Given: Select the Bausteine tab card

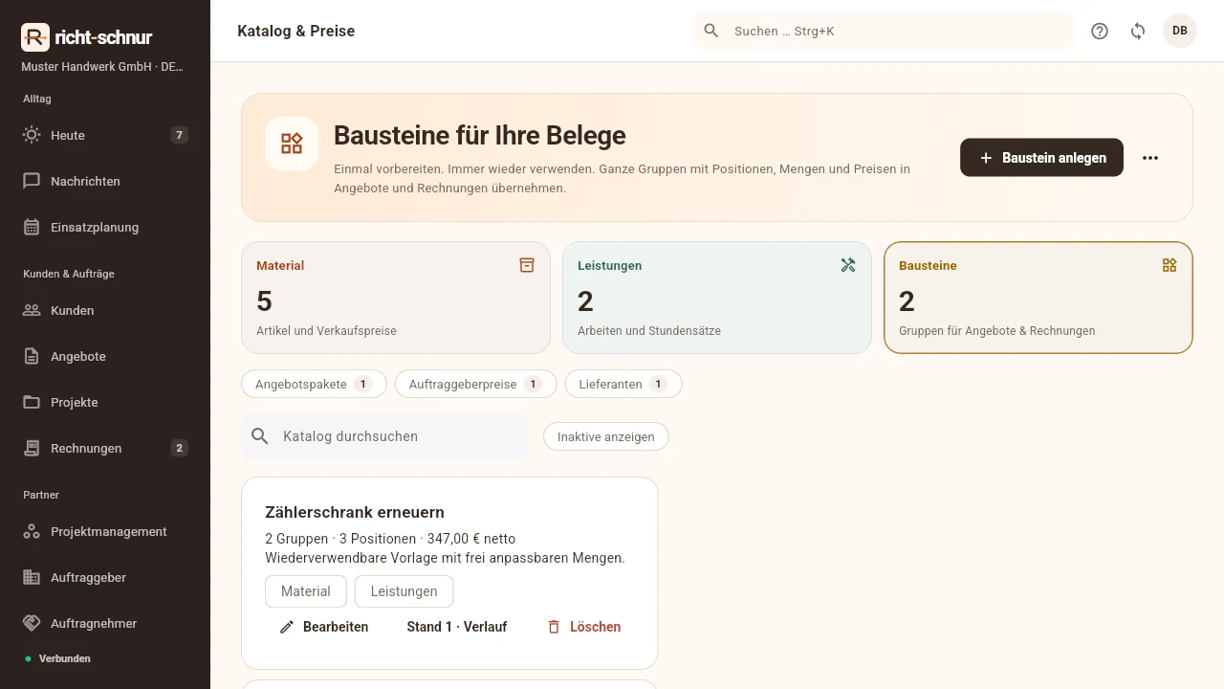Looking at the screenshot, I should [1038, 298].
